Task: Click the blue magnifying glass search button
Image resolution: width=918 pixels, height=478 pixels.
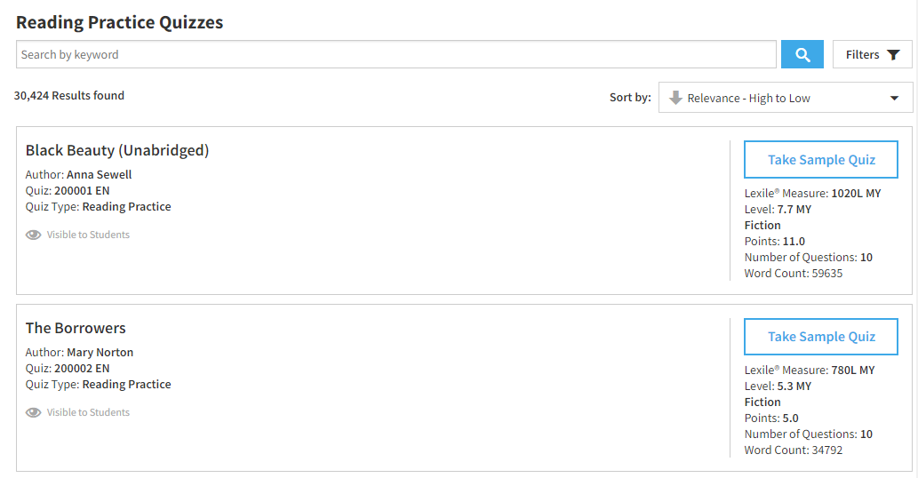Action: (802, 54)
